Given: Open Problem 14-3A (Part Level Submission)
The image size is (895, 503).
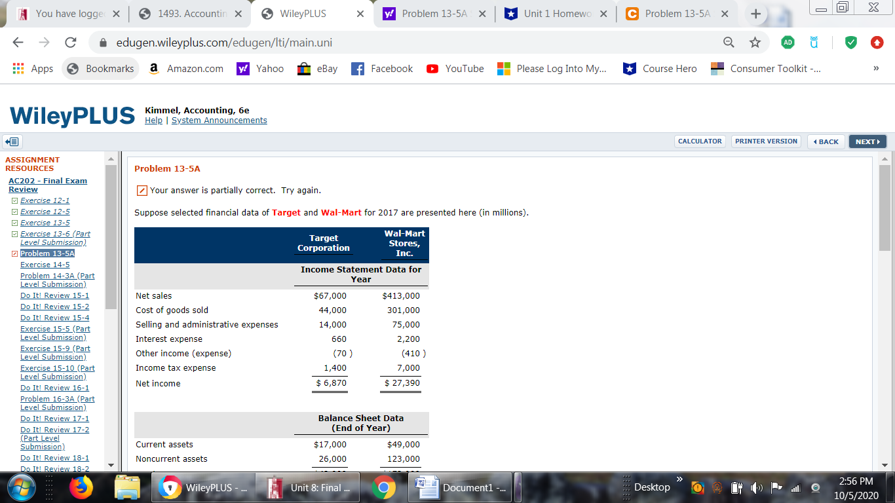Looking at the screenshot, I should 58,280.
